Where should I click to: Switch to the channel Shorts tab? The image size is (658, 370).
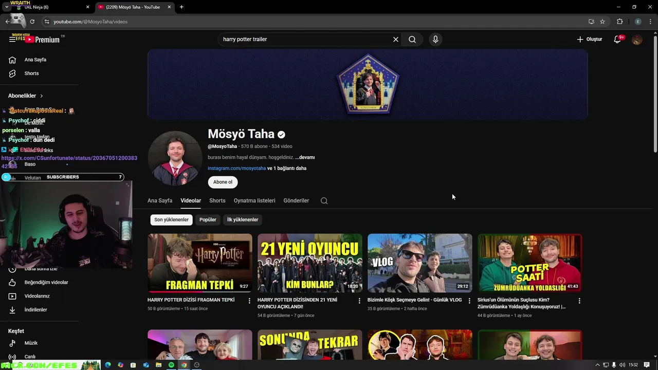point(217,200)
